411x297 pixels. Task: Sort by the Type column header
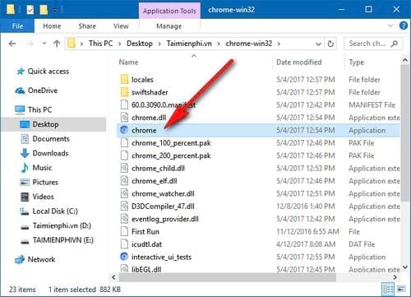[356, 63]
